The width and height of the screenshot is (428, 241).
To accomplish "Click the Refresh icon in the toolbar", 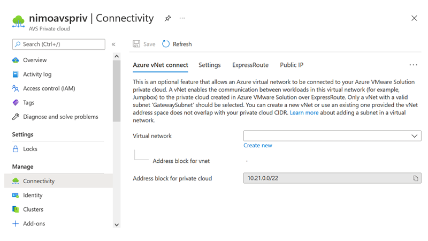I will (x=166, y=44).
